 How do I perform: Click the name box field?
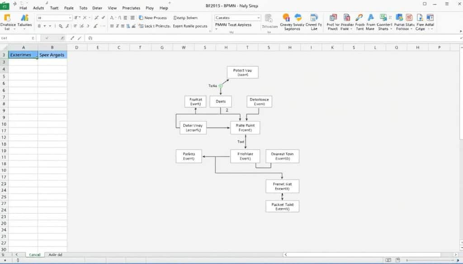18,38
